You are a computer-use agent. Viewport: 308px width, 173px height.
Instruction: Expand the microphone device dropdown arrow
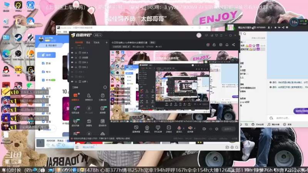point(184,128)
